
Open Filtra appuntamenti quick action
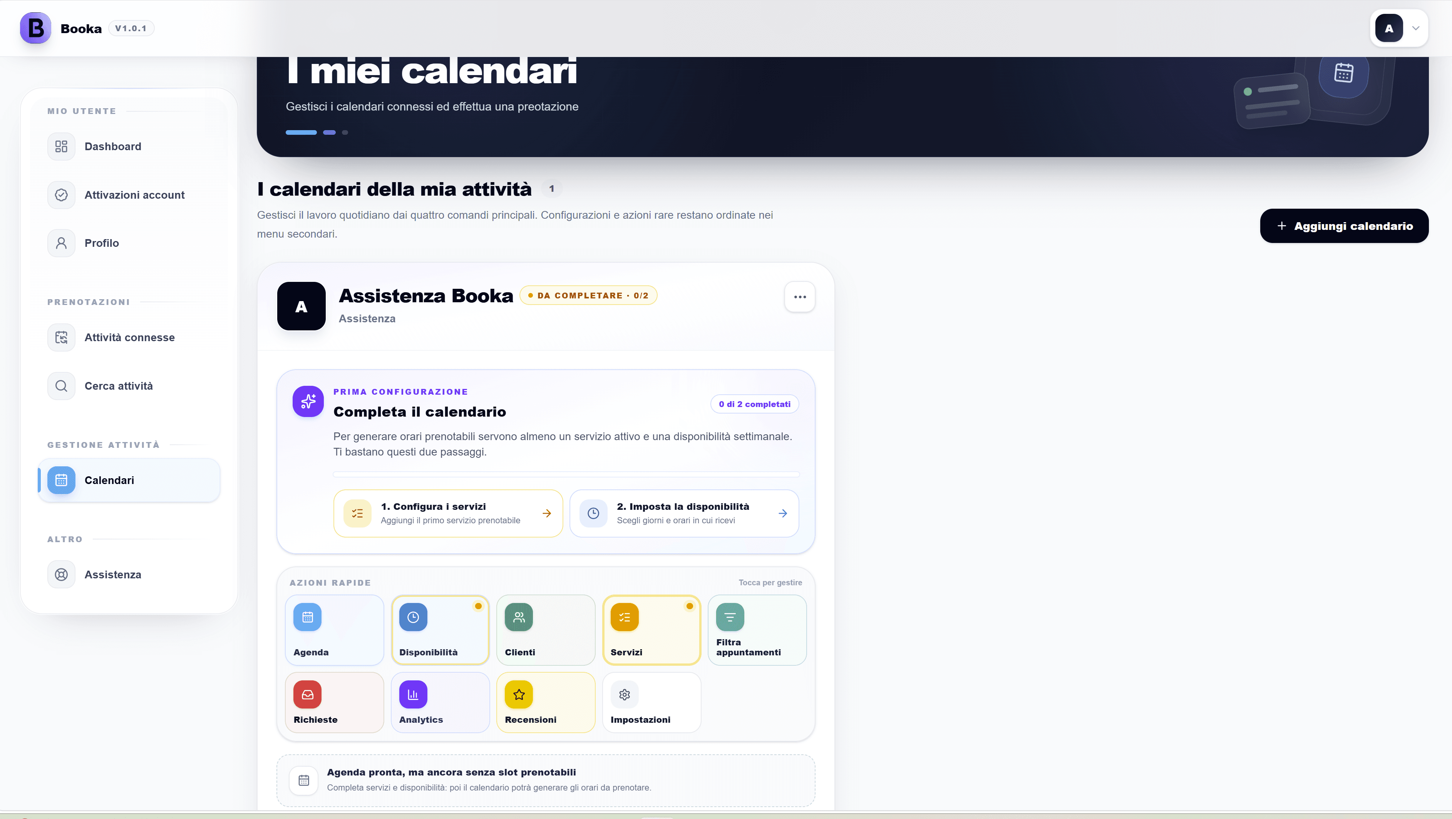click(757, 630)
